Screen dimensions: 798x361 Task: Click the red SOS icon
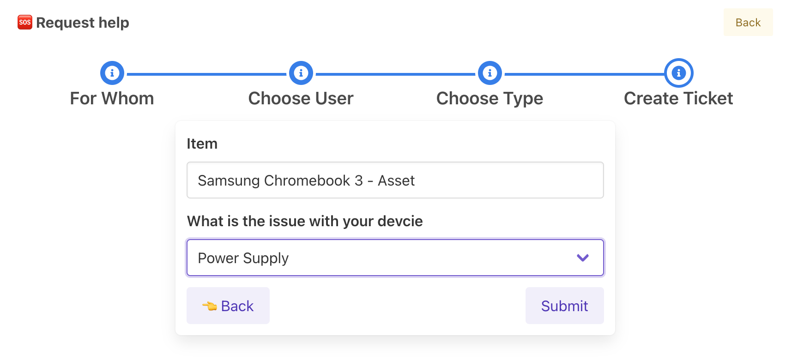25,22
